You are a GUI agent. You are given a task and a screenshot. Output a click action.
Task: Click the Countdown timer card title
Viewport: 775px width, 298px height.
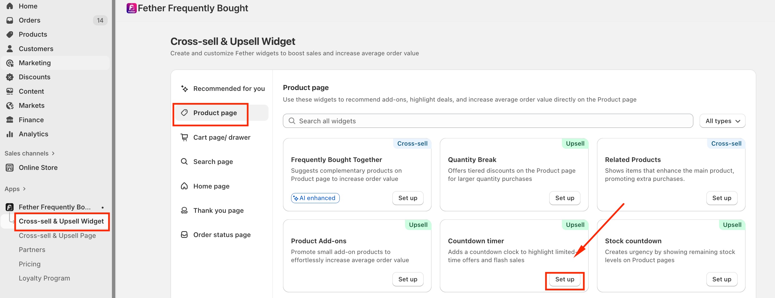click(476, 241)
